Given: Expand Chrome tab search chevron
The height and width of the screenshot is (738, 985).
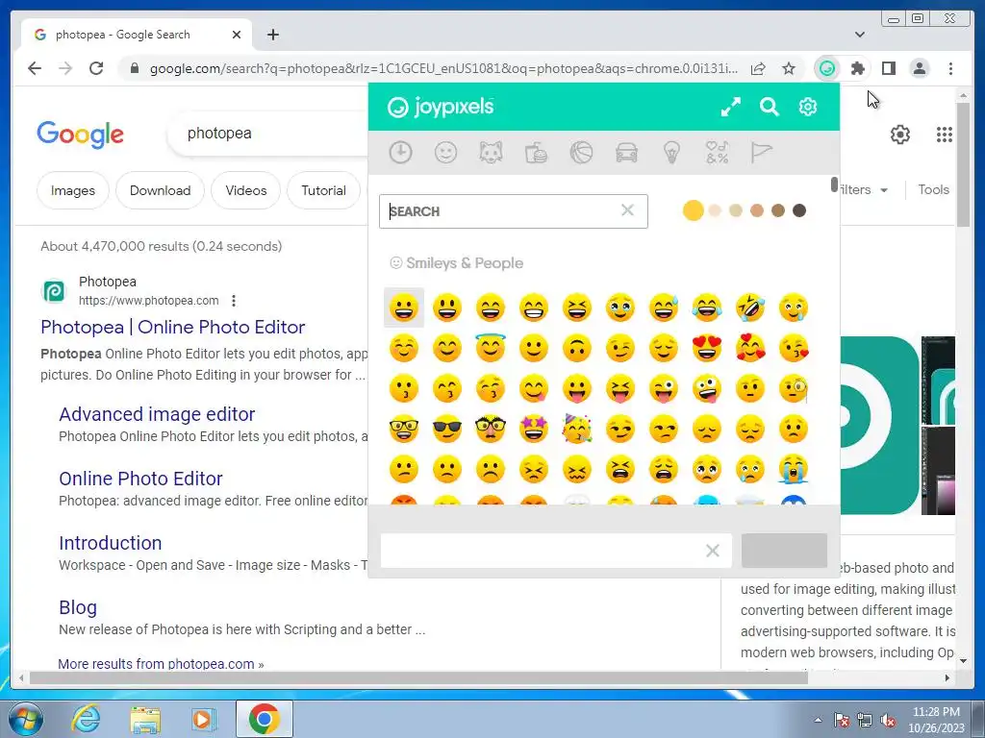Looking at the screenshot, I should pos(860,35).
